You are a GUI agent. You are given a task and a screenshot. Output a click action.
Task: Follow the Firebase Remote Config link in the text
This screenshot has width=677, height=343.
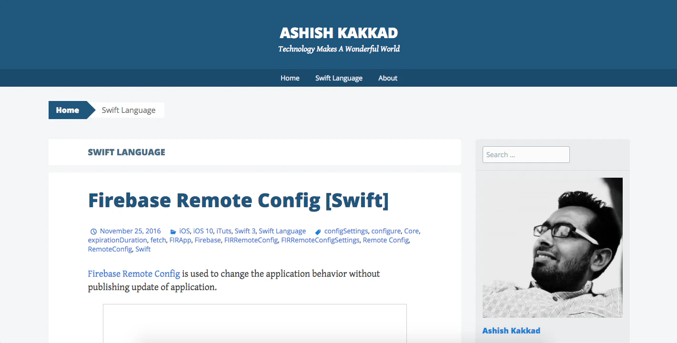(134, 273)
